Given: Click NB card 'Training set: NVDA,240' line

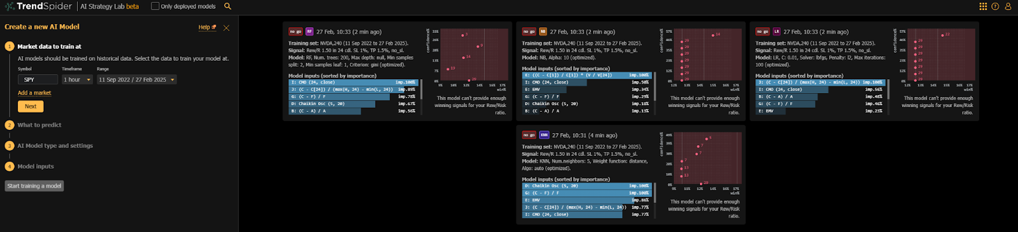Looking at the screenshot, I should pos(582,43).
